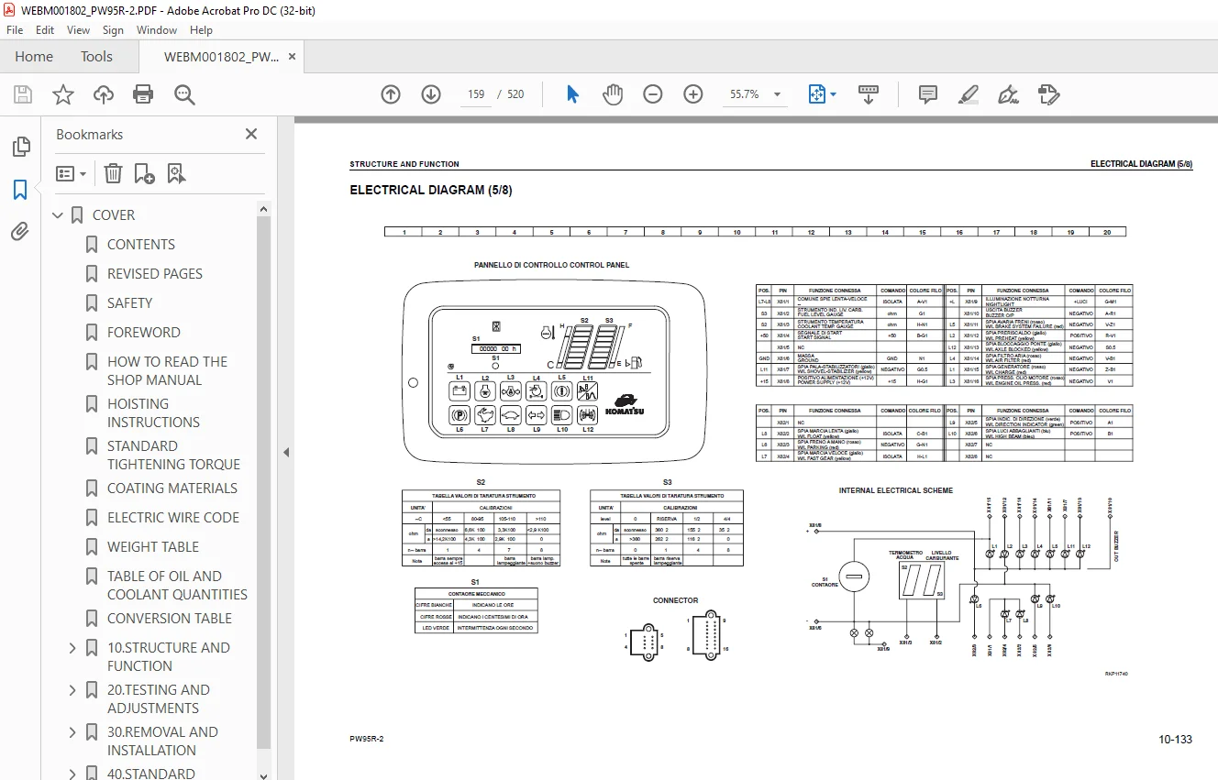Zoom in with the plus icon

pos(693,94)
